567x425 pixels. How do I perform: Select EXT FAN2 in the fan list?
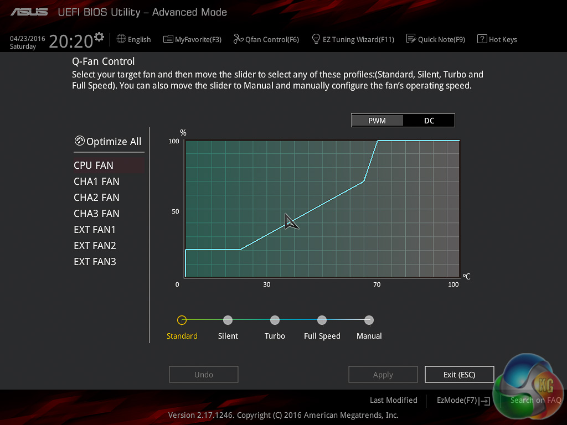click(x=95, y=246)
